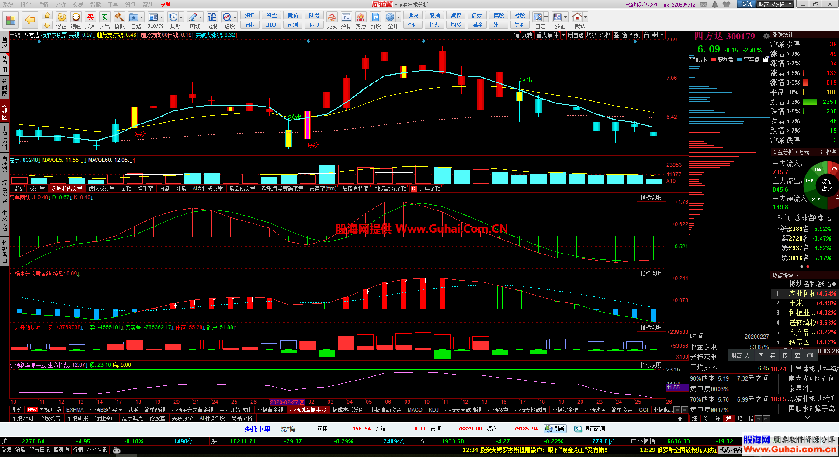Screen dimensions: 839x457
Task: Click the 委托下单 order link
Action: [x=257, y=429]
